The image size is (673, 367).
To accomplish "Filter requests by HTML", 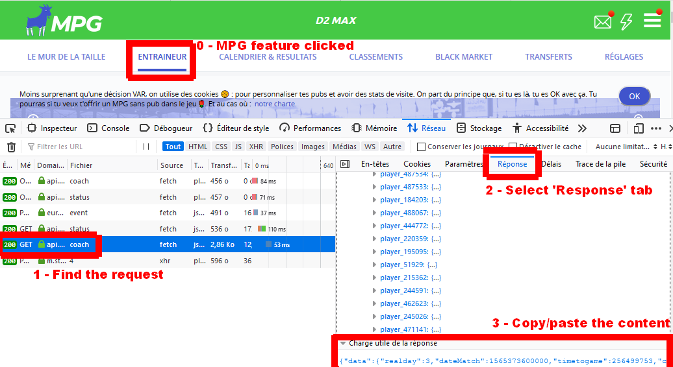I will pos(198,147).
